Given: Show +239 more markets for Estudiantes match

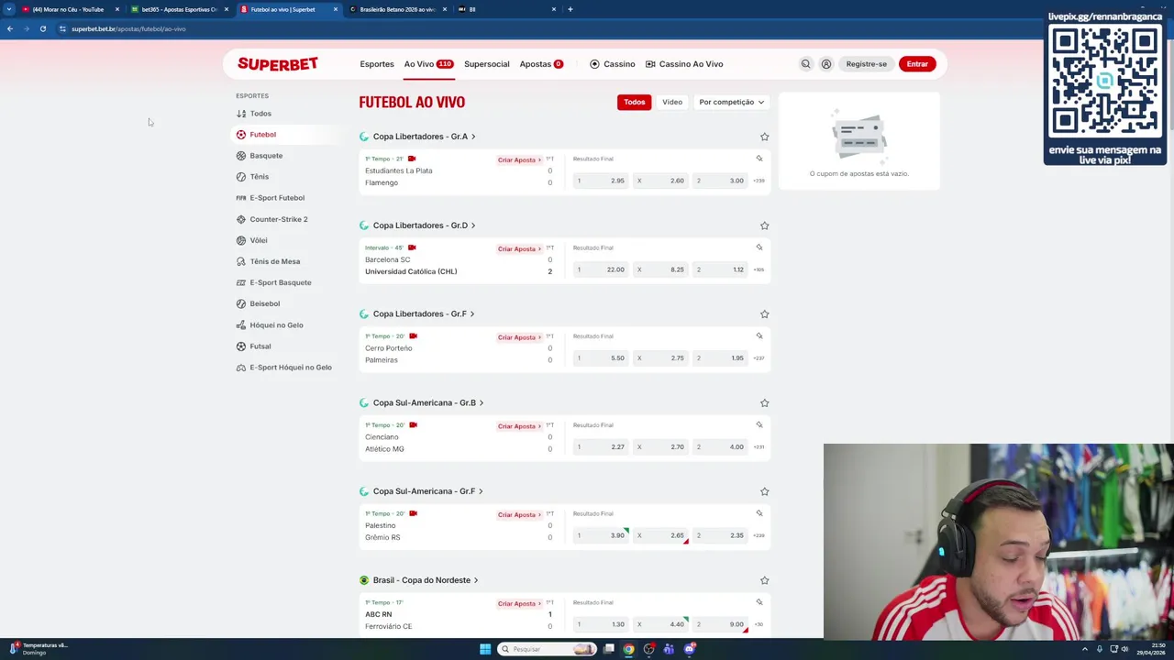Looking at the screenshot, I should click(759, 181).
